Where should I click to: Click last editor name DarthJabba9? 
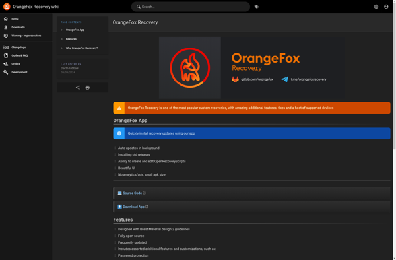click(69, 68)
